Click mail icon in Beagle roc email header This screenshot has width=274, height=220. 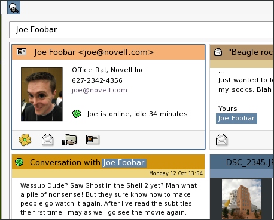(x=218, y=52)
